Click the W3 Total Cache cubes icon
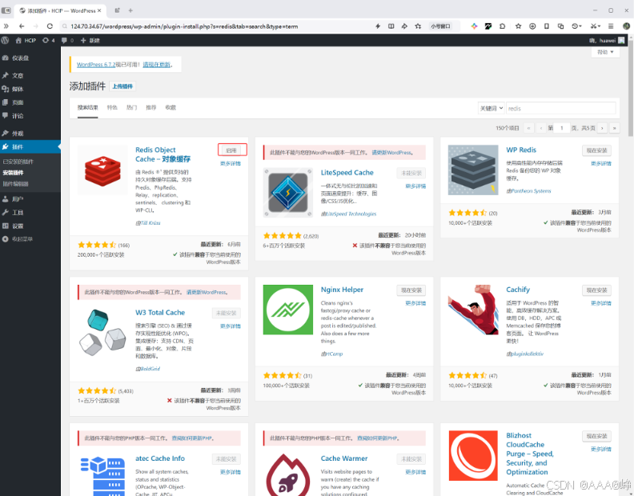 coord(102,333)
